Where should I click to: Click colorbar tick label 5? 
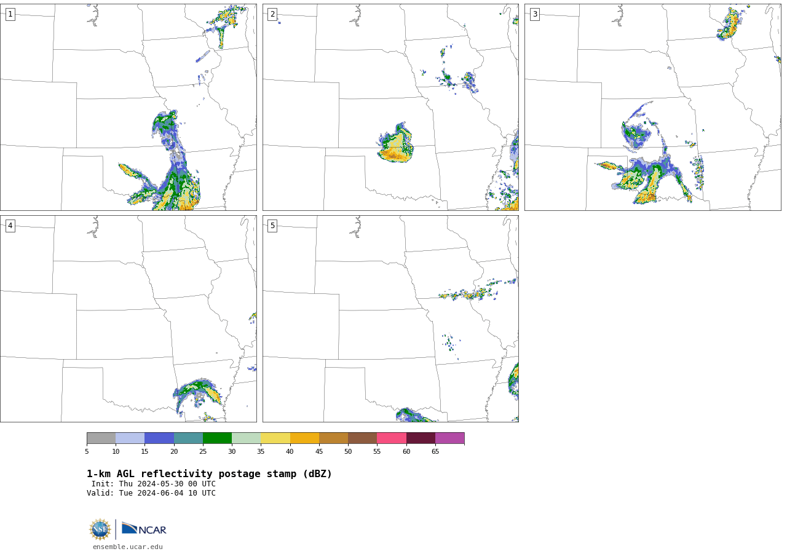pos(87,452)
